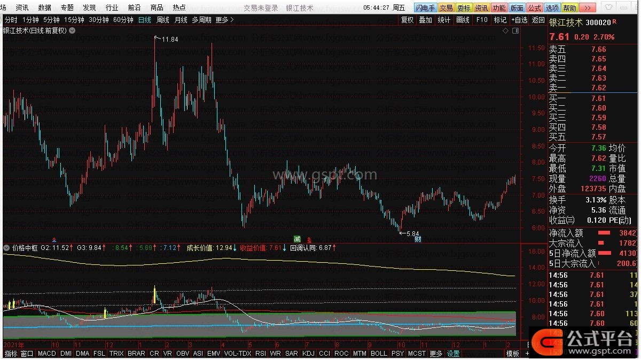Screen dimensions: 641x360
Task: Open the 专题 menu
Action: (x=67, y=8)
